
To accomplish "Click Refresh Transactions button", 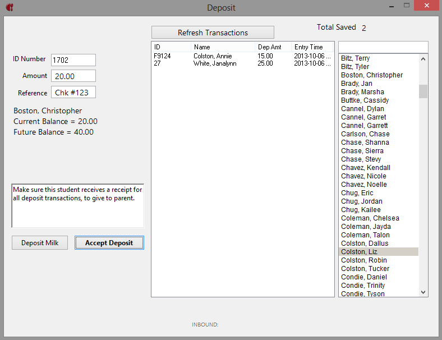I will tap(213, 33).
